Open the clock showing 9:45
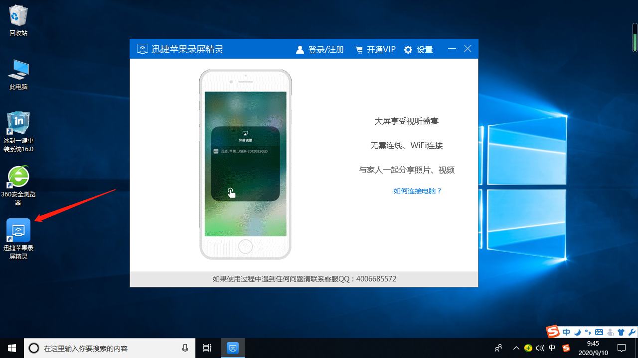This screenshot has width=638, height=358. pos(593,348)
